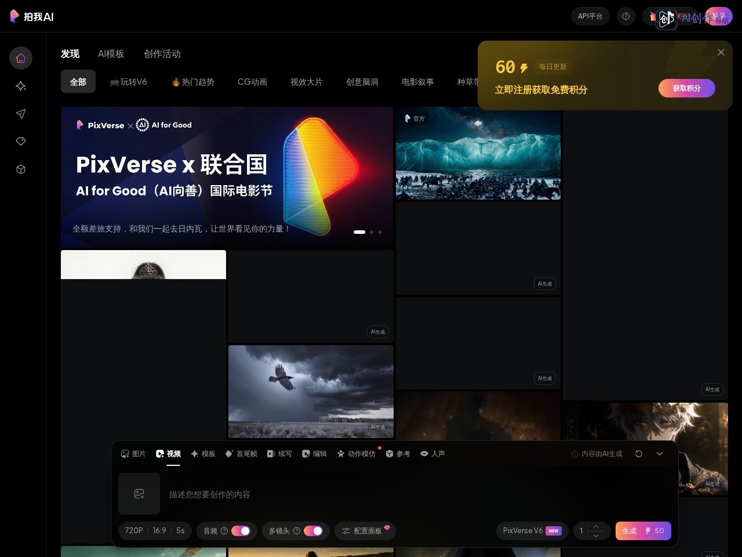Viewport: 742px width, 557px height.
Task: Filter by 电影叙事 category
Action: point(417,82)
